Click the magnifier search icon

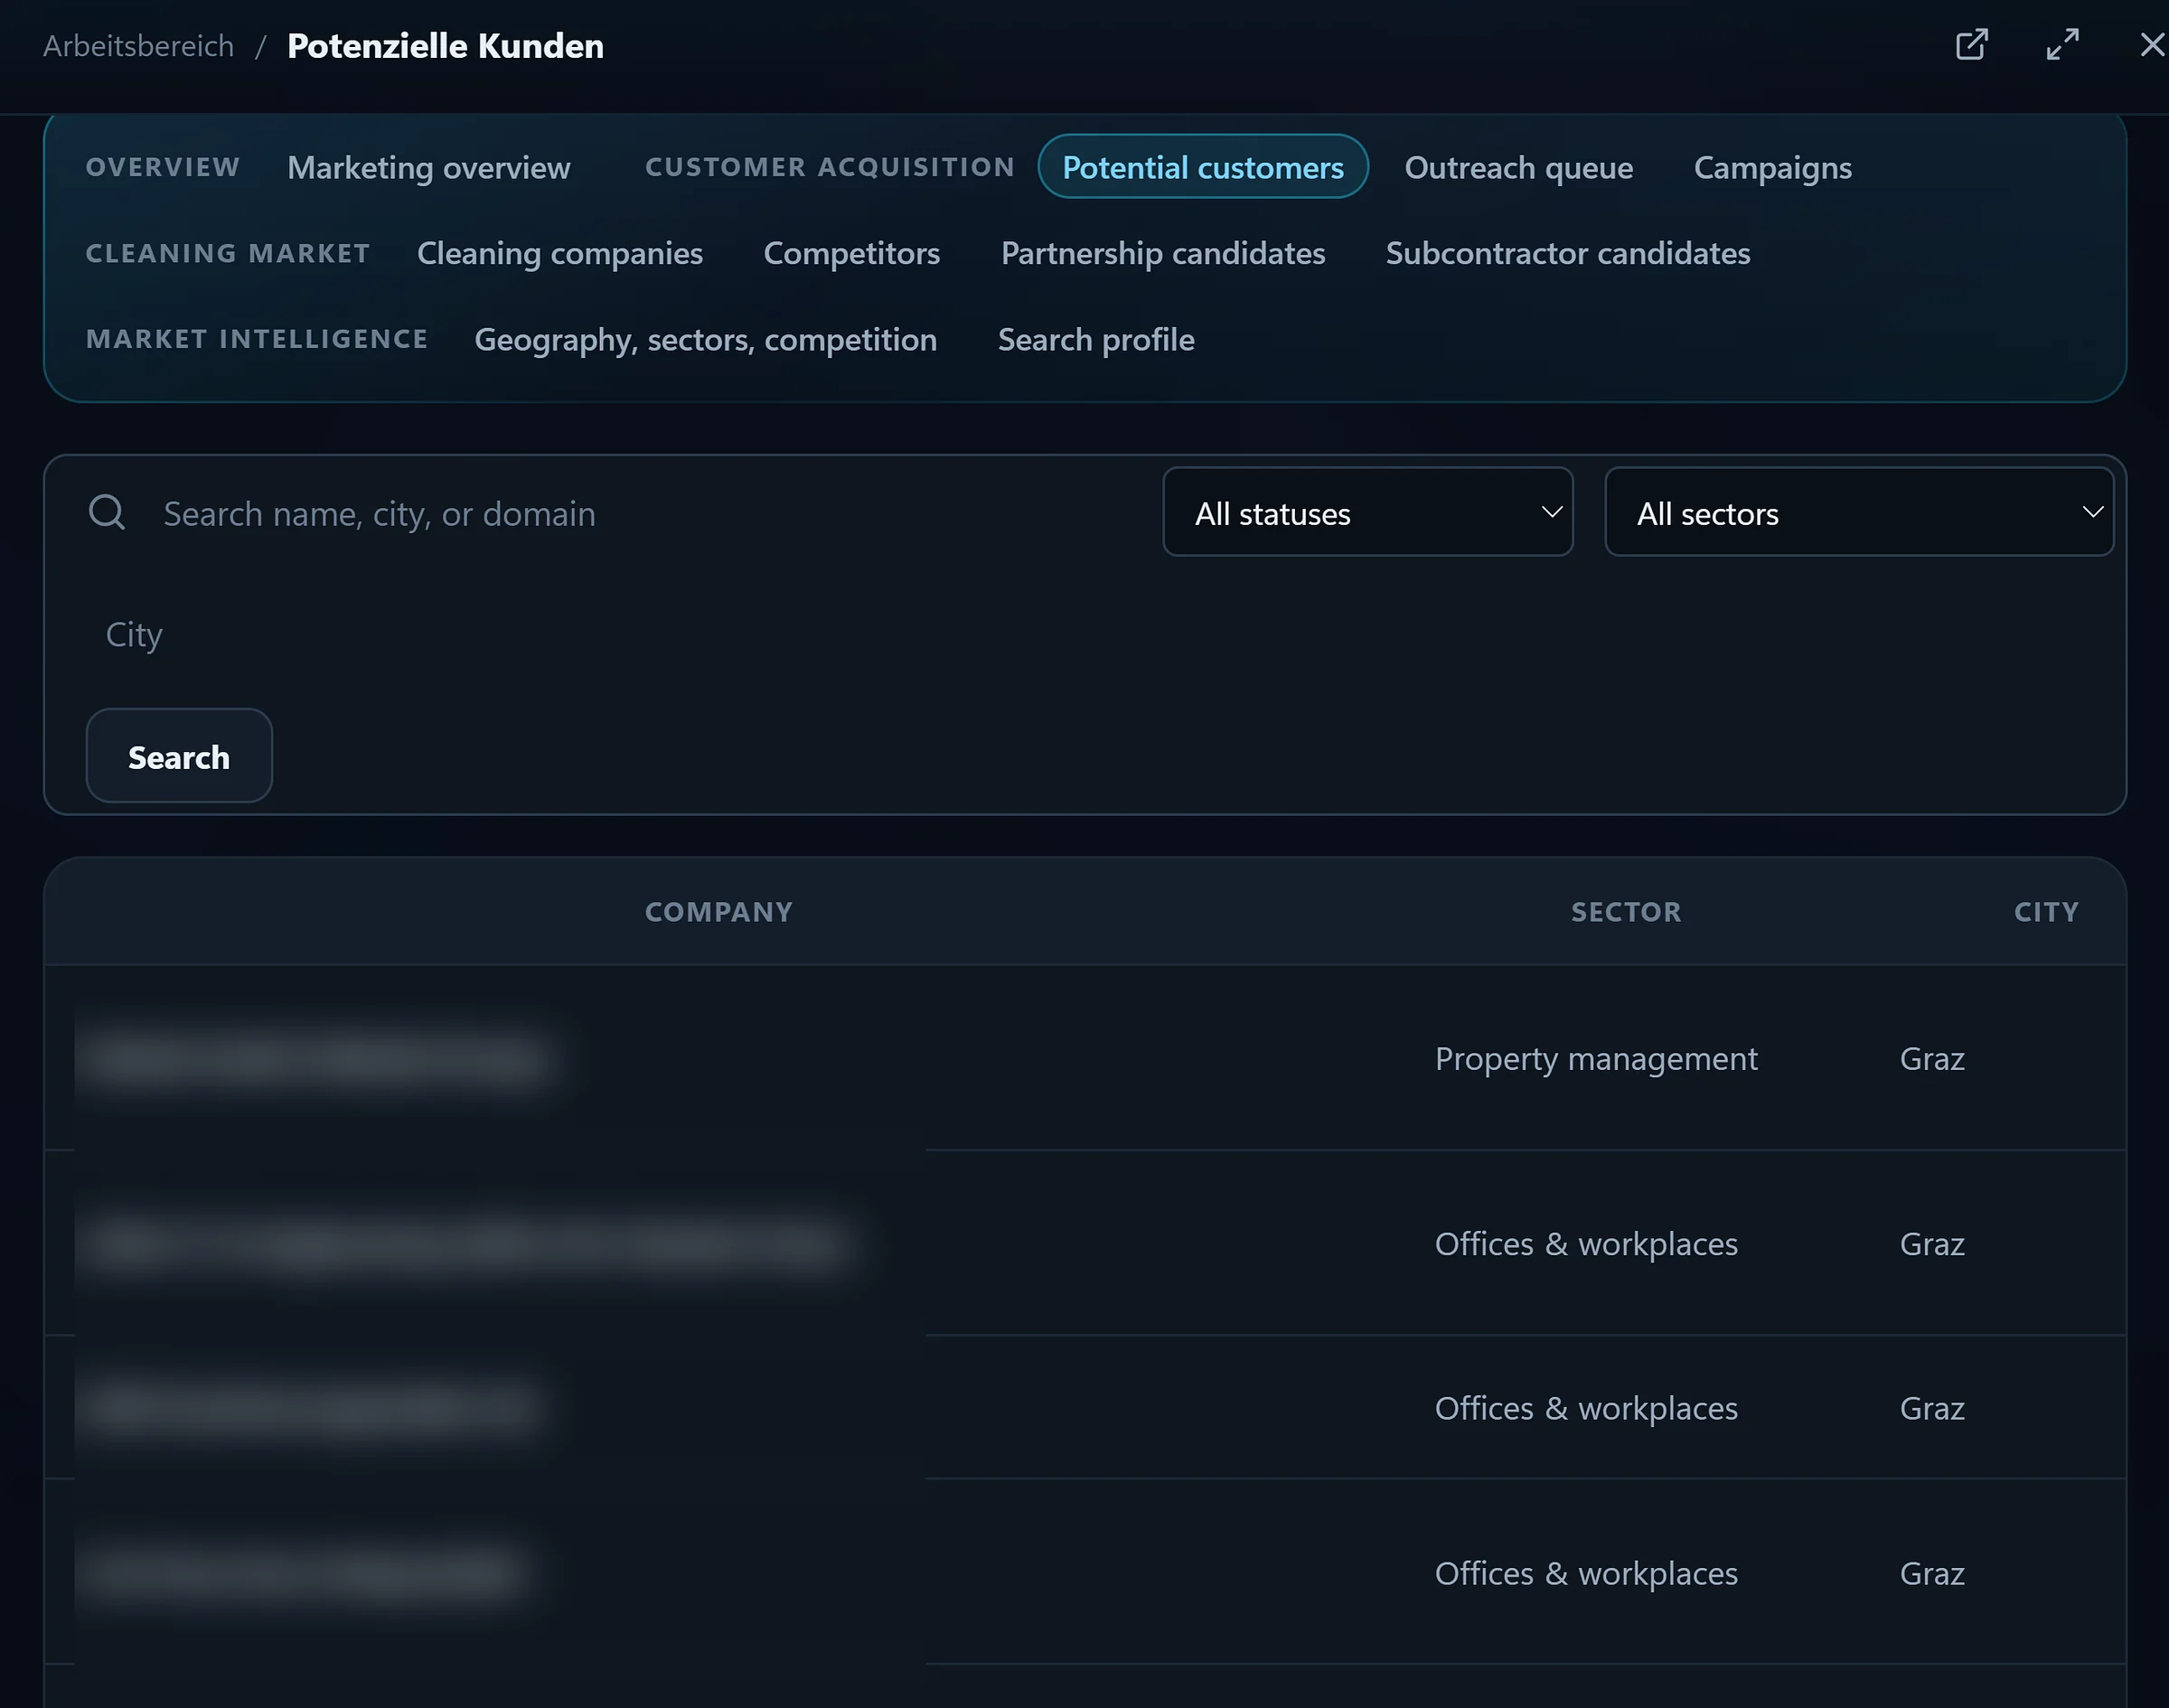tap(107, 512)
